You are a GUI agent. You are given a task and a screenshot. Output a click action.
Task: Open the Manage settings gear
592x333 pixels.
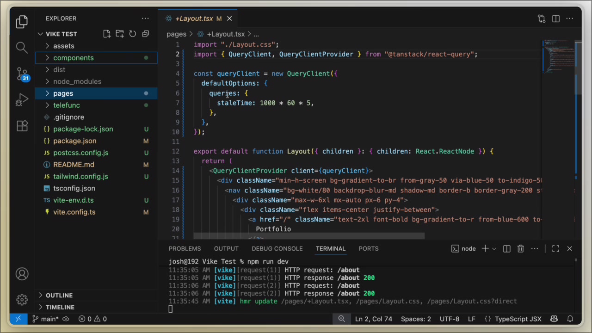(x=22, y=300)
